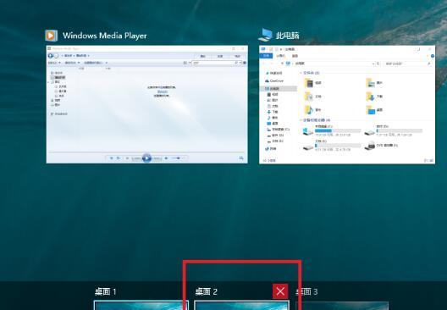Click refresh button beside 此电脑 address bar
This screenshot has height=310, width=447.
coord(378,64)
